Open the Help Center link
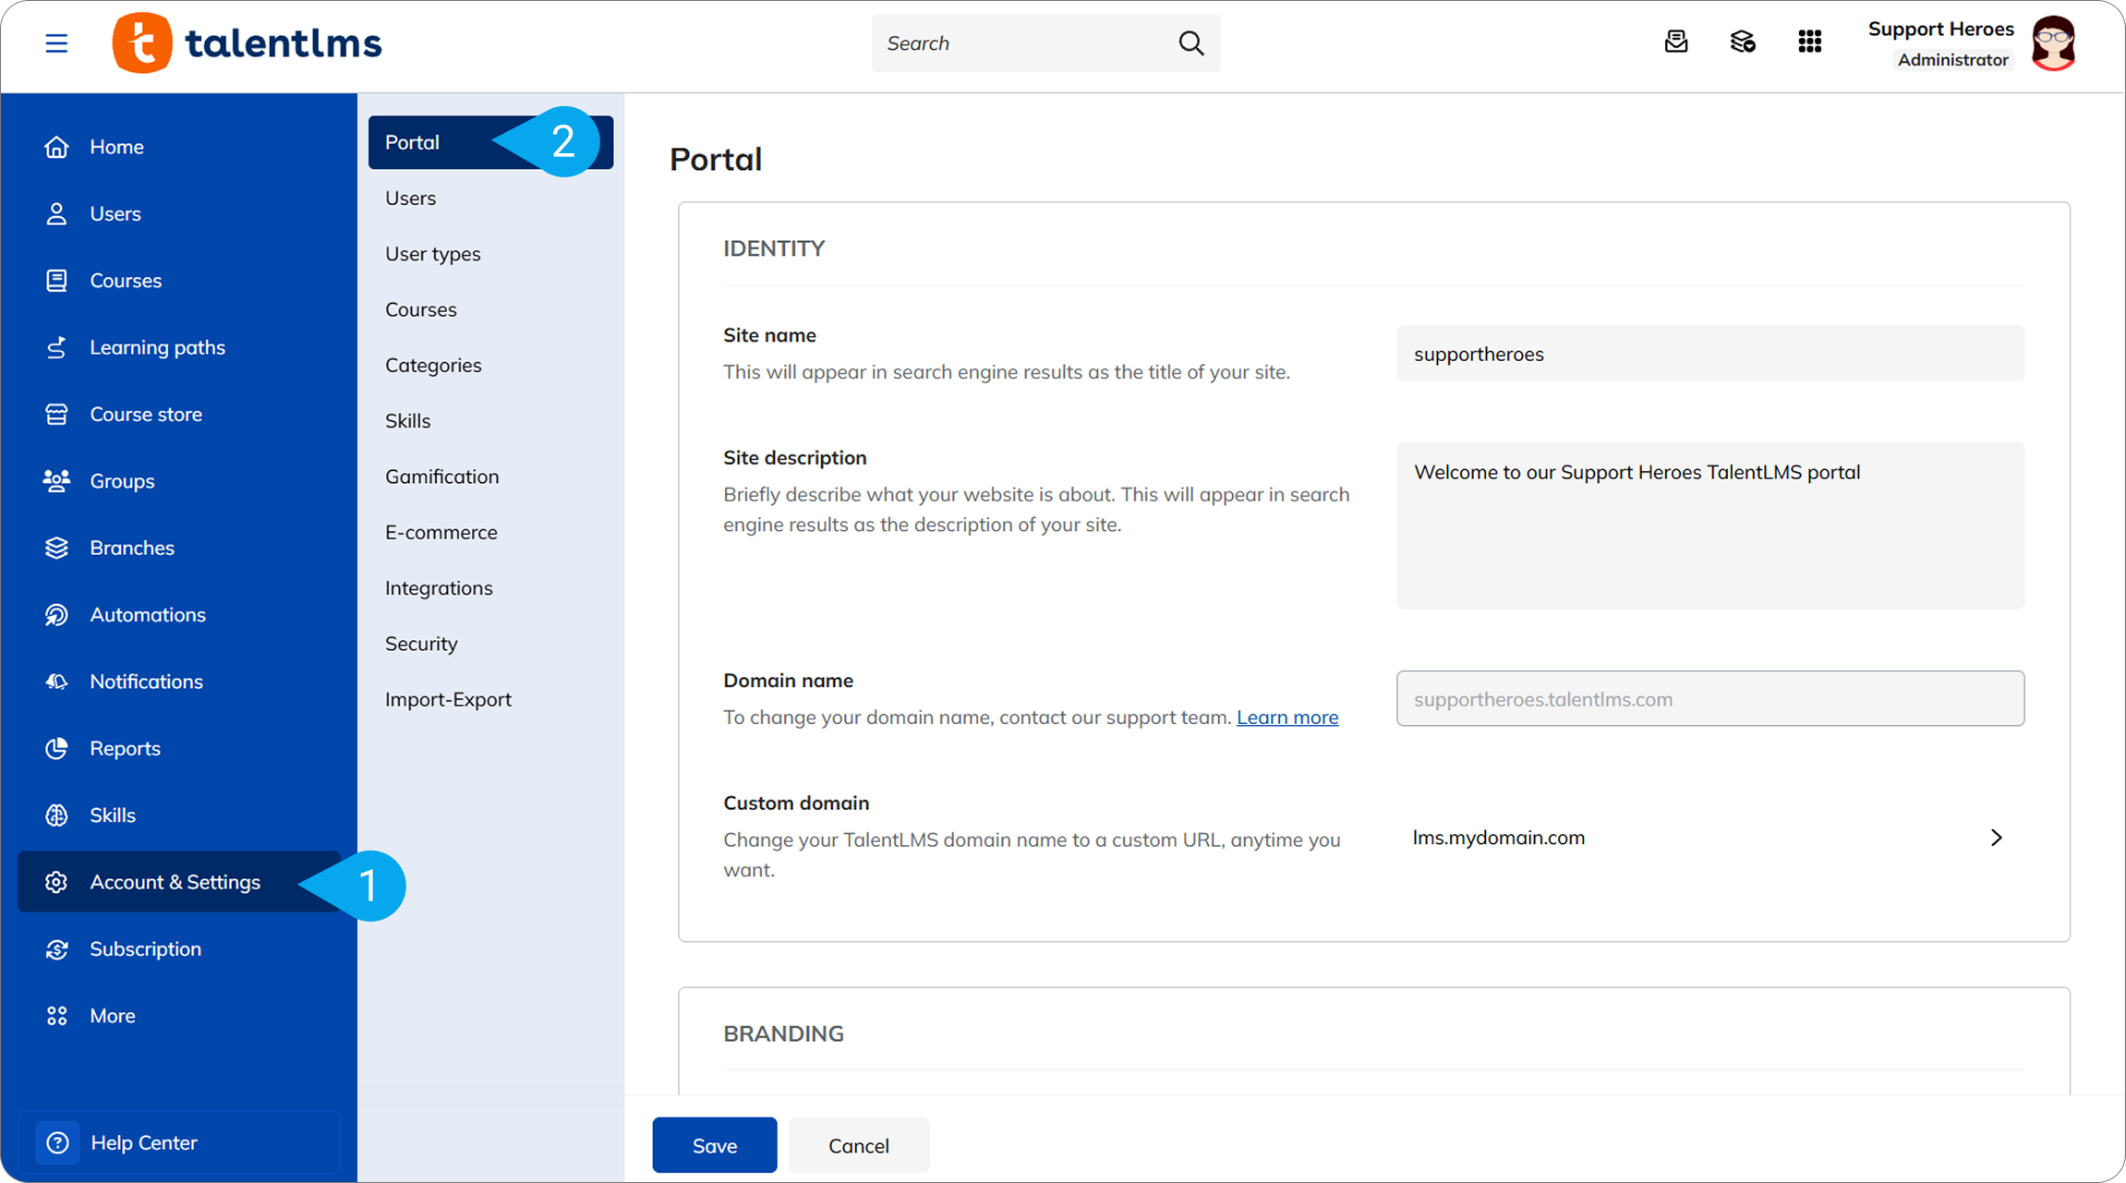 point(179,1142)
